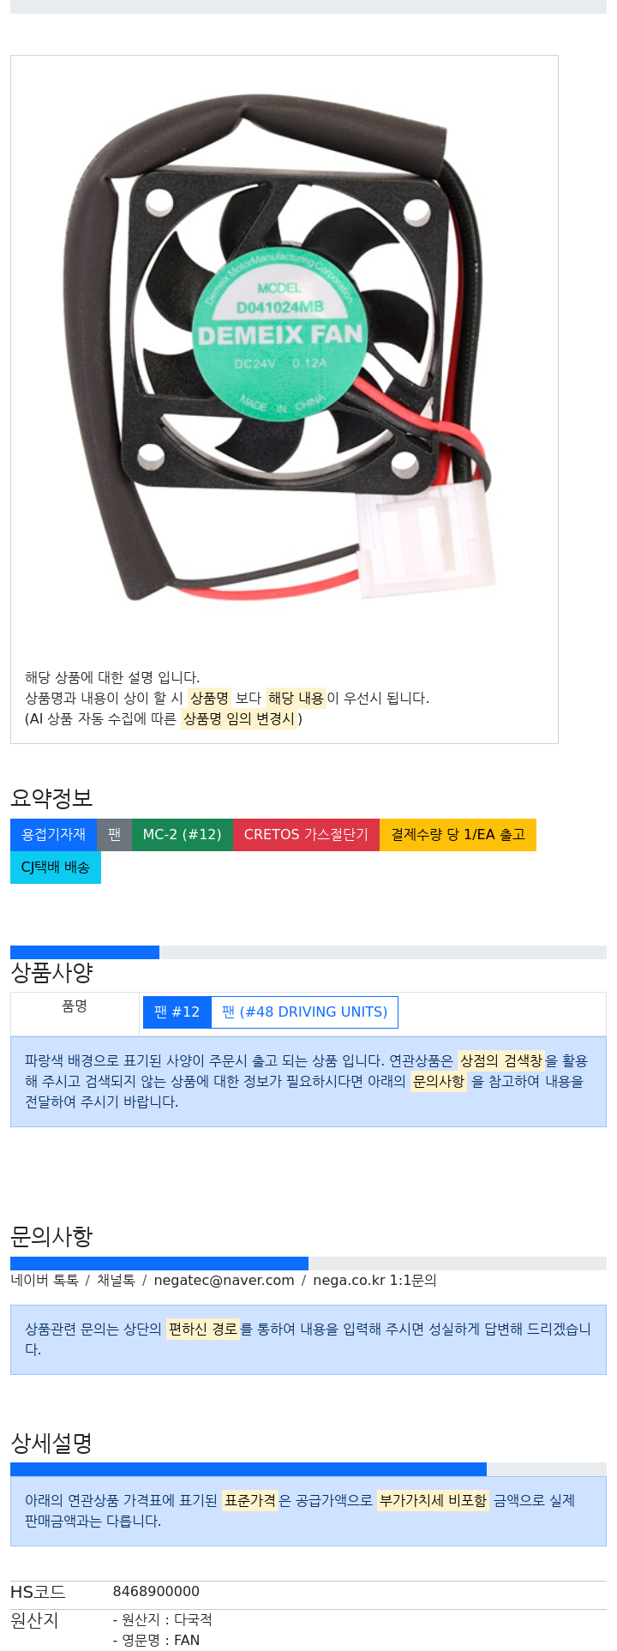This screenshot has width=617, height=1651.
Task: Click the gray 팬 tag
Action: coord(115,835)
